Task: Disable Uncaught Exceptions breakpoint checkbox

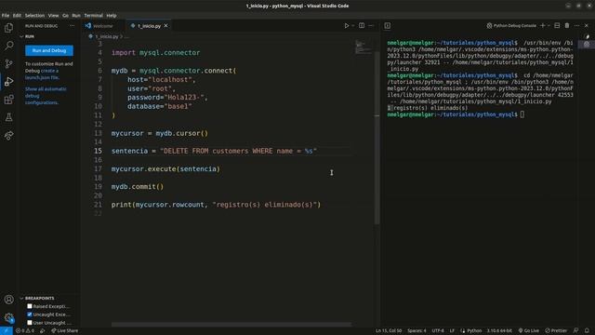Action: coord(30,315)
